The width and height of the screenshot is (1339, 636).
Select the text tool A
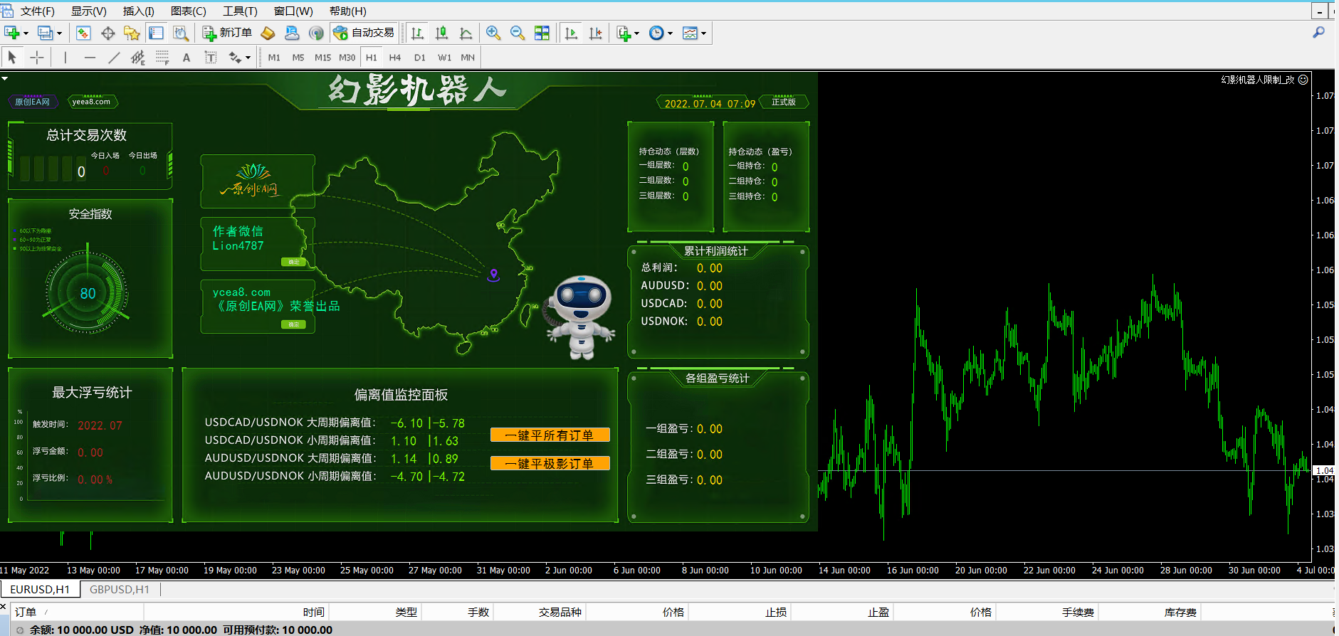[187, 57]
